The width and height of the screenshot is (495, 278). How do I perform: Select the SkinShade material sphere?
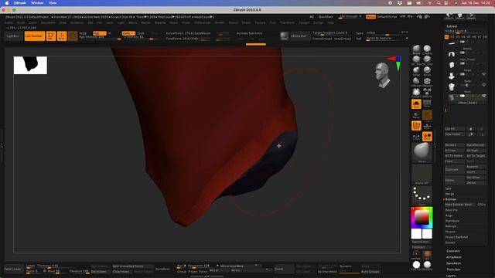coord(427,265)
